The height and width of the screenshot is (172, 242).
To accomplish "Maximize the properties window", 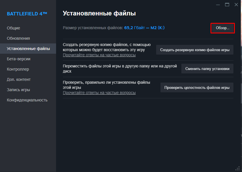I will point(227,5).
